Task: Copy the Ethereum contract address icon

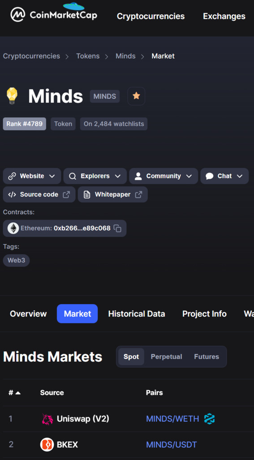Action: 117,228
